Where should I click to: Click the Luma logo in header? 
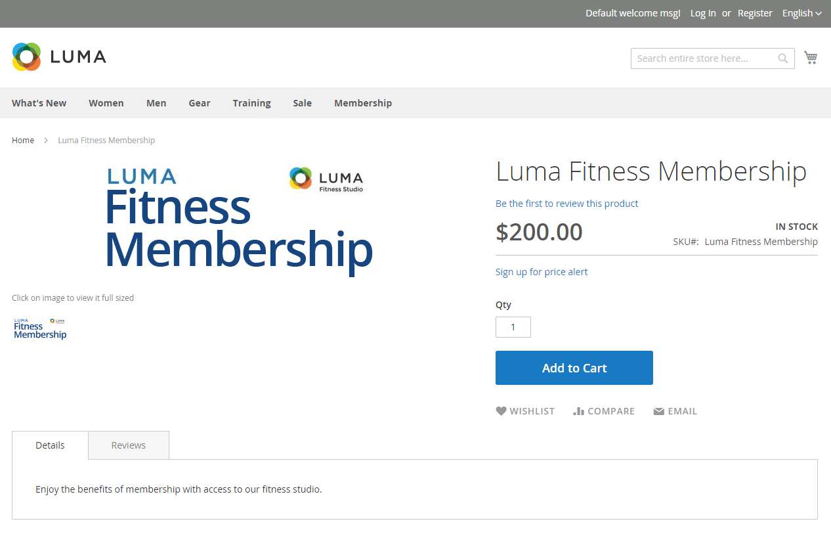point(59,57)
